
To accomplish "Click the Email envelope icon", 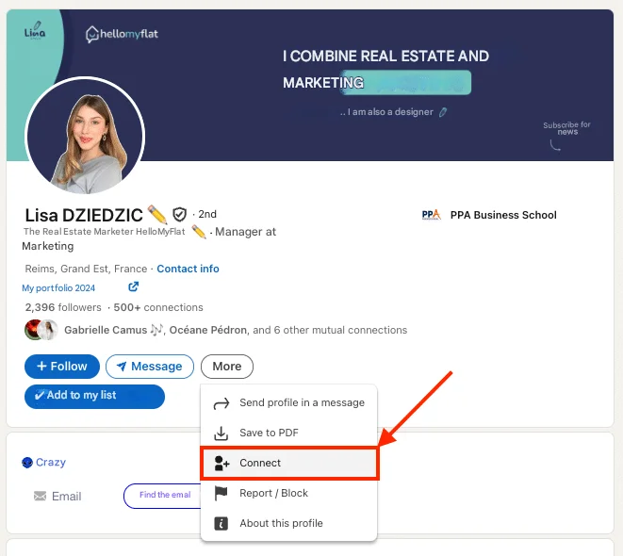I will (x=40, y=496).
